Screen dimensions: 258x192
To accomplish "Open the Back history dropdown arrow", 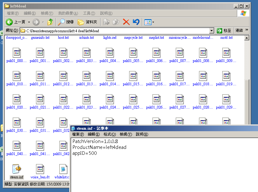I will pos(29,22).
